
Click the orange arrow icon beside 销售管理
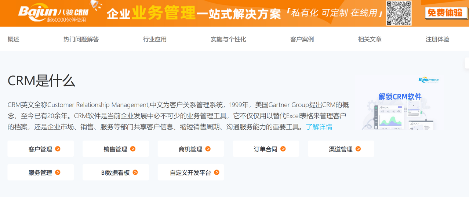point(133,149)
